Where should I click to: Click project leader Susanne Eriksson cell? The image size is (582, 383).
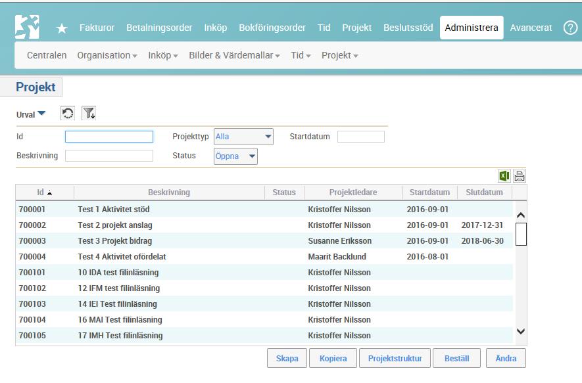[x=339, y=241]
